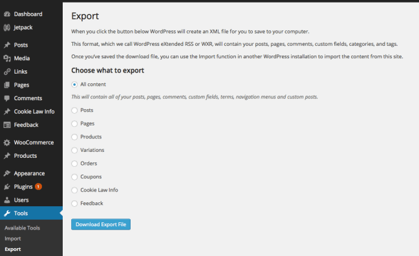Click the Posts pushpin icon
The width and height of the screenshot is (419, 256).
(7, 45)
